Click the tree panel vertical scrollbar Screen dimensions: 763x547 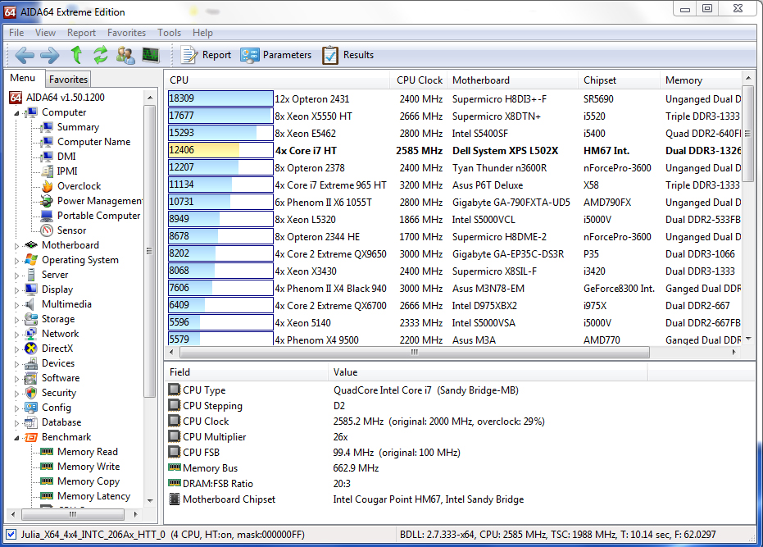149,251
